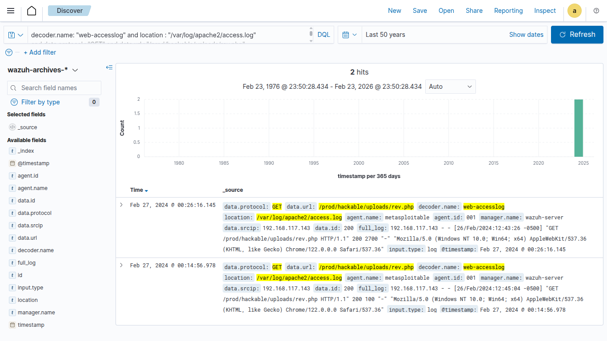Expand the 00:26:16.145 log row
Image resolution: width=607 pixels, height=341 pixels.
pyautogui.click(x=121, y=205)
